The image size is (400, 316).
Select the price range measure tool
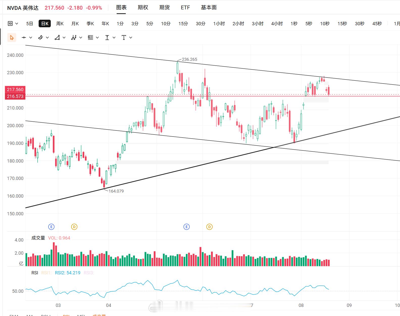tap(107, 38)
